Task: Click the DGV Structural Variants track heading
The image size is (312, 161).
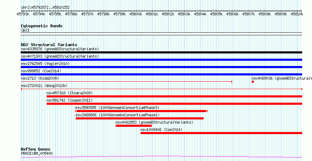Action: (x=49, y=45)
